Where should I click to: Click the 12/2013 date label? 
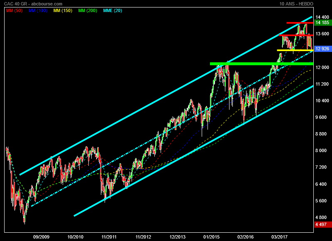[x=177, y=237]
